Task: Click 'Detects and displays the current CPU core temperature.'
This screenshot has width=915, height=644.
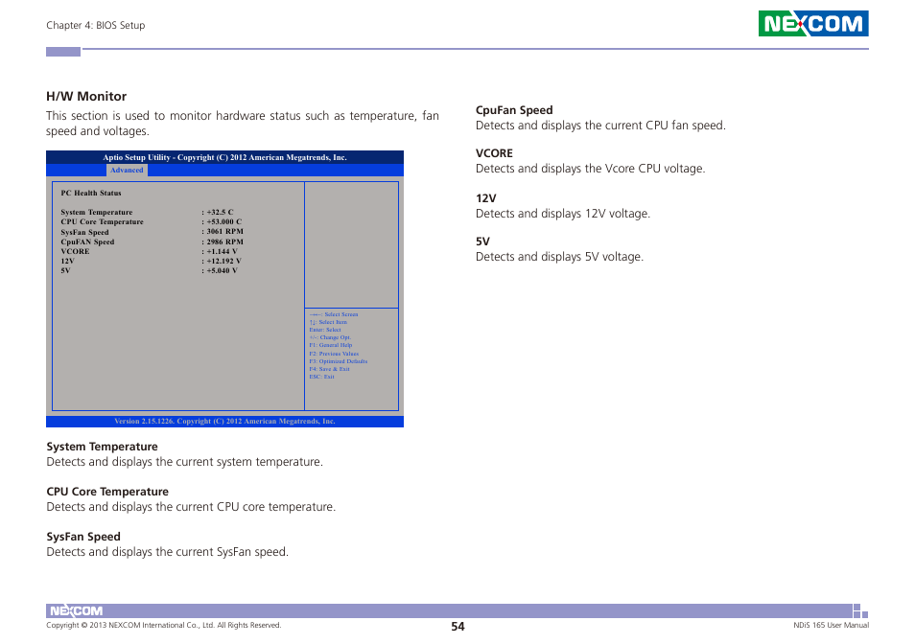Action: pyautogui.click(x=191, y=506)
